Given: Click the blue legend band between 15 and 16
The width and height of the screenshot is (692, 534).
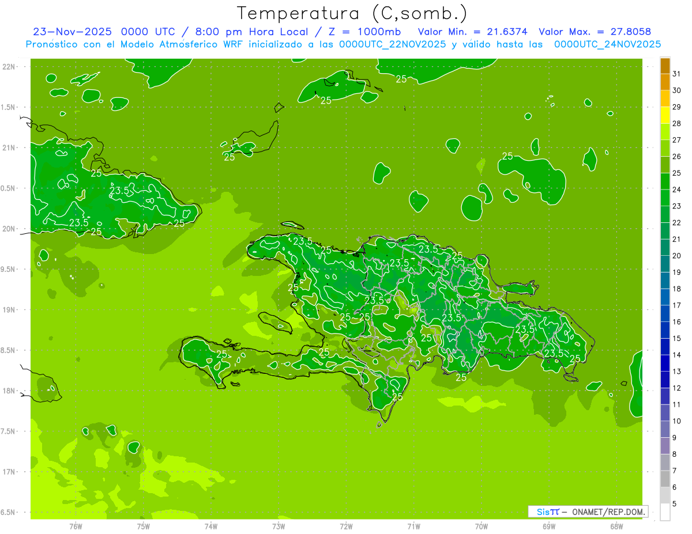Looking at the screenshot, I should point(665,330).
